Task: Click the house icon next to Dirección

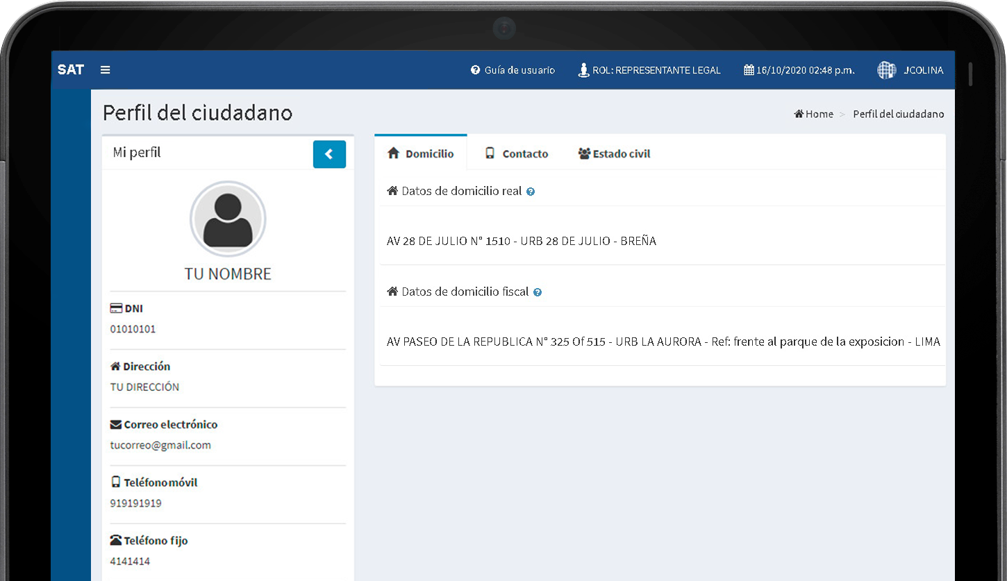Action: 115,367
